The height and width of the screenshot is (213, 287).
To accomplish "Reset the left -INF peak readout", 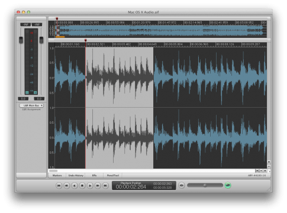I will 25,24.
